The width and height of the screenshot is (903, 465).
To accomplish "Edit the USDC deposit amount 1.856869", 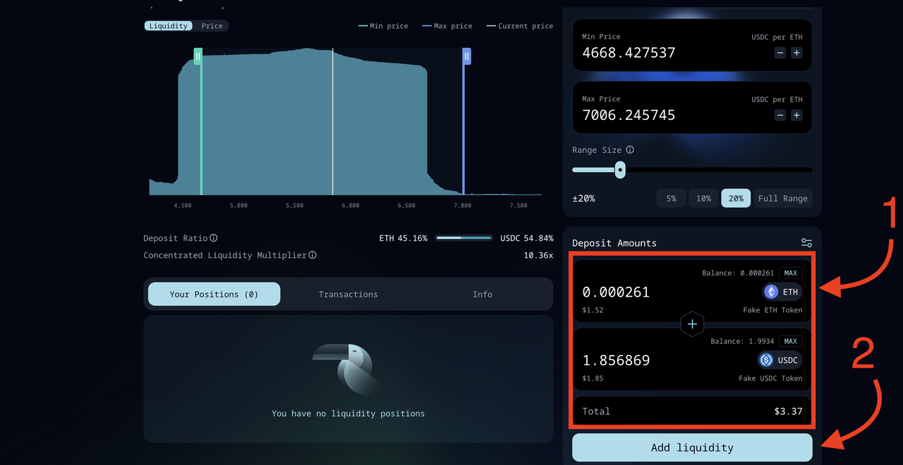I will pos(616,360).
